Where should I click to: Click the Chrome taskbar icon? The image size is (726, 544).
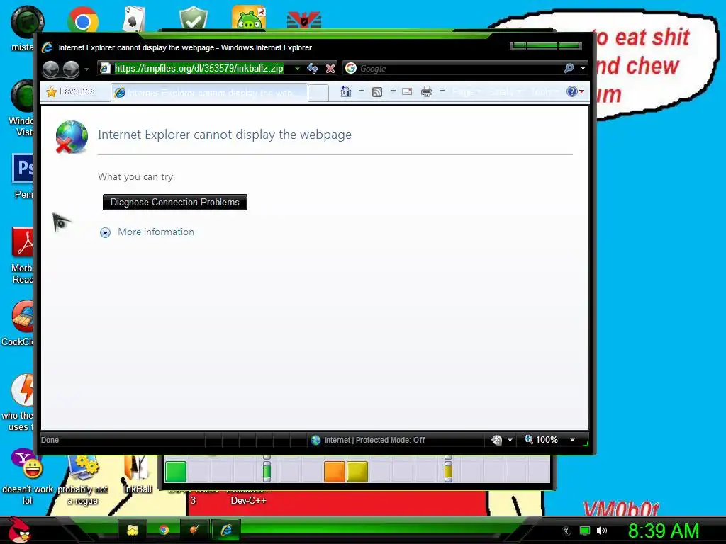[164, 530]
